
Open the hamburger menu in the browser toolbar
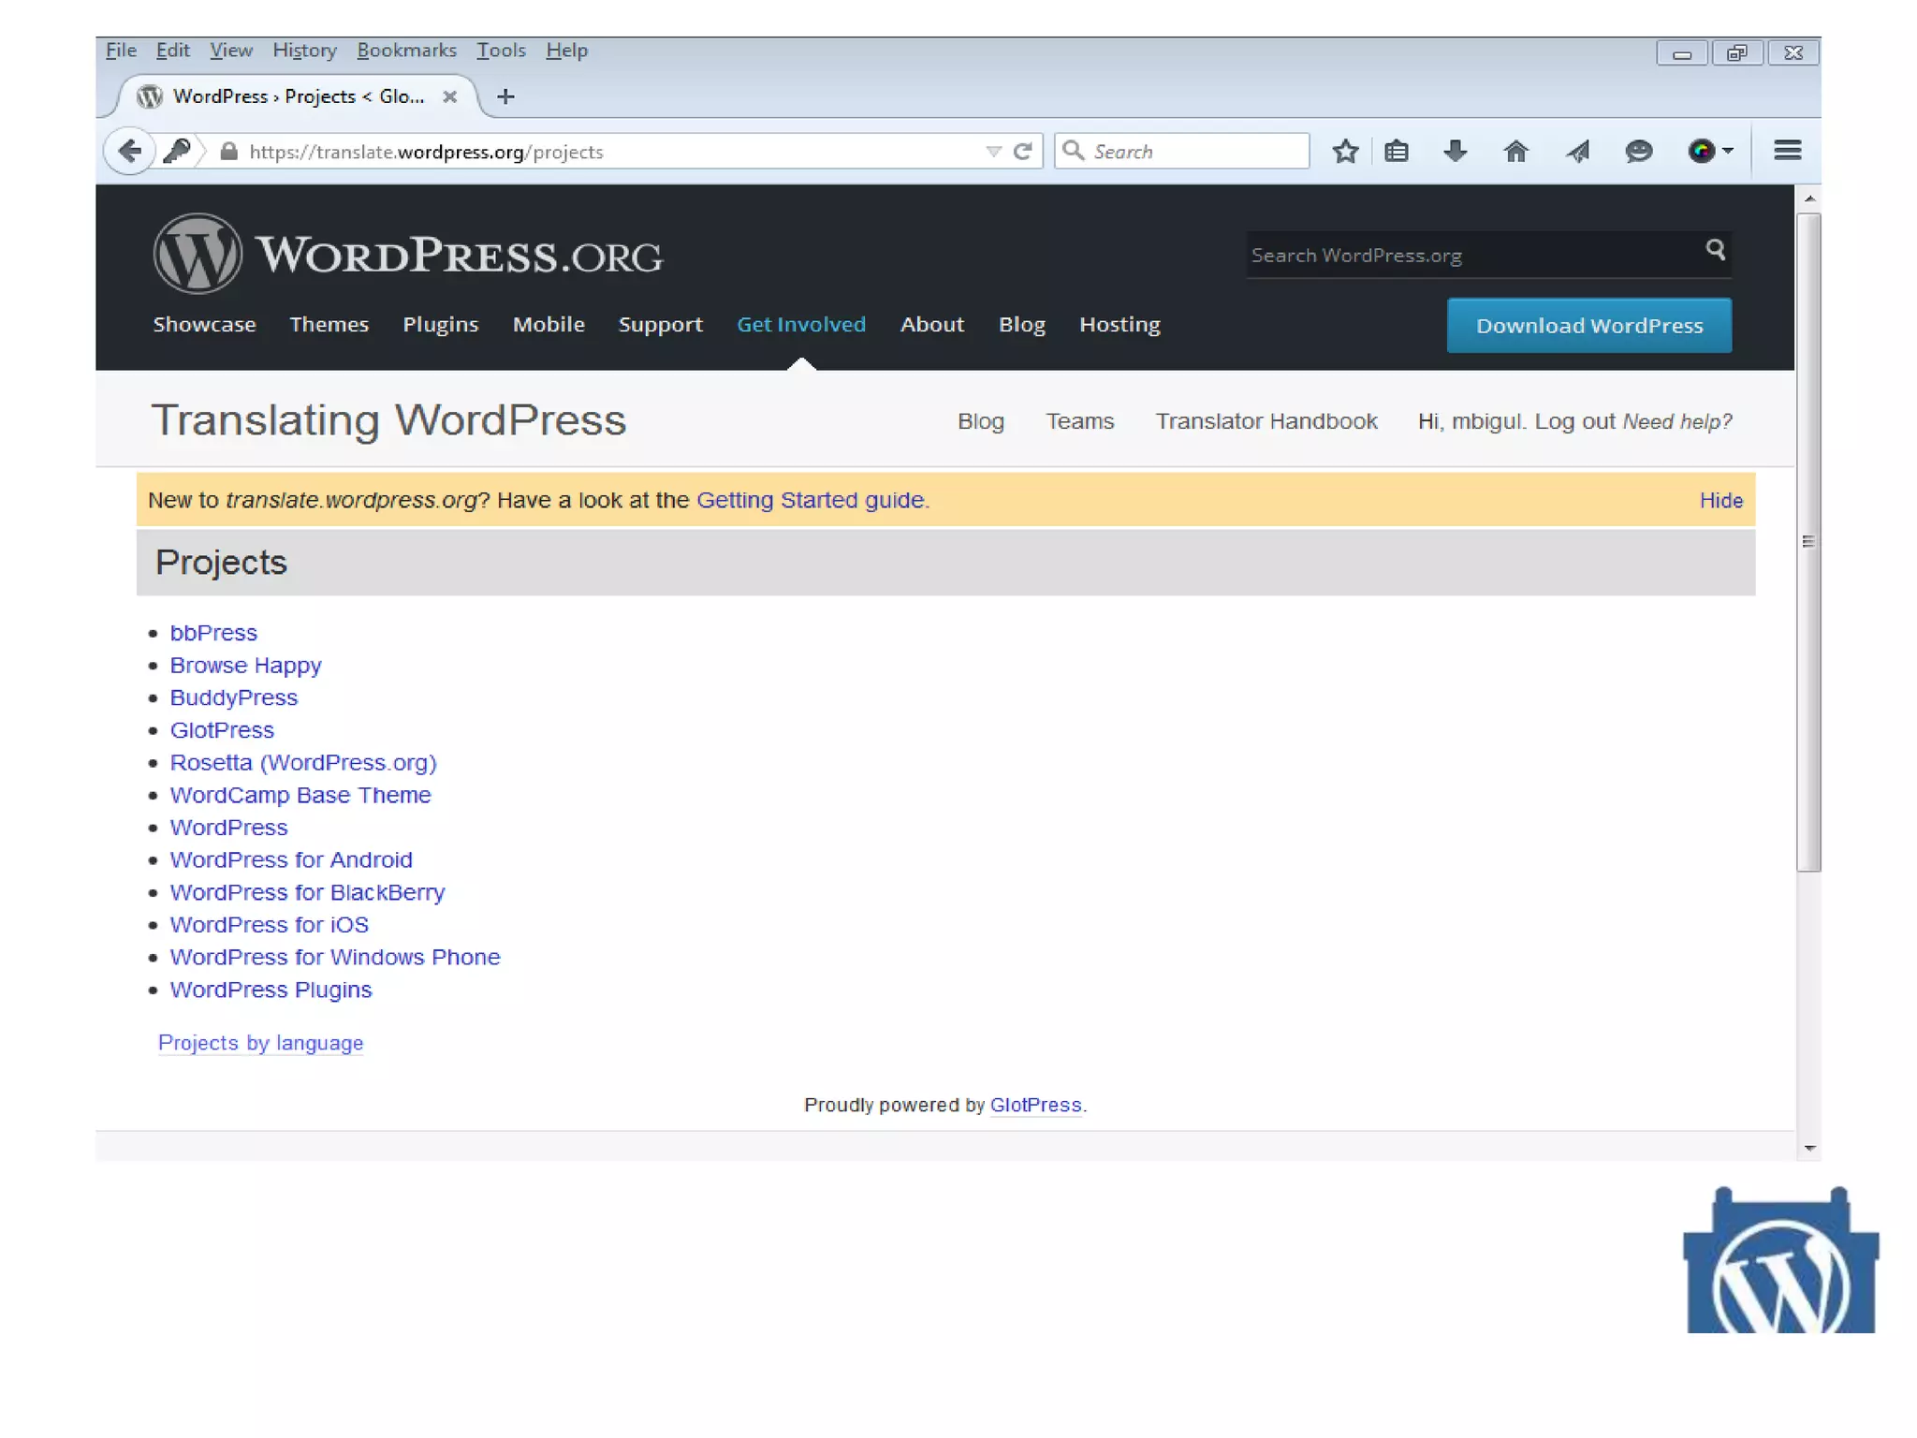(x=1787, y=151)
